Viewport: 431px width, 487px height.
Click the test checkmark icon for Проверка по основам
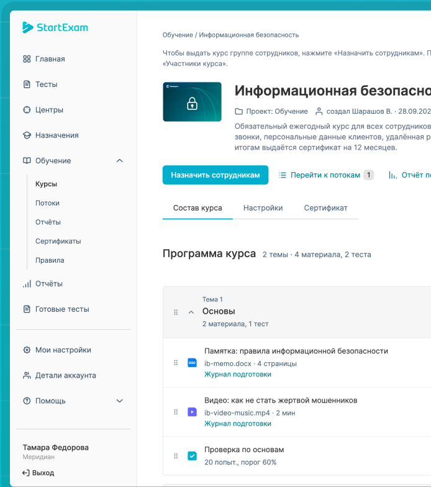point(193,456)
